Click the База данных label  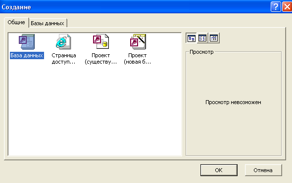click(x=27, y=55)
